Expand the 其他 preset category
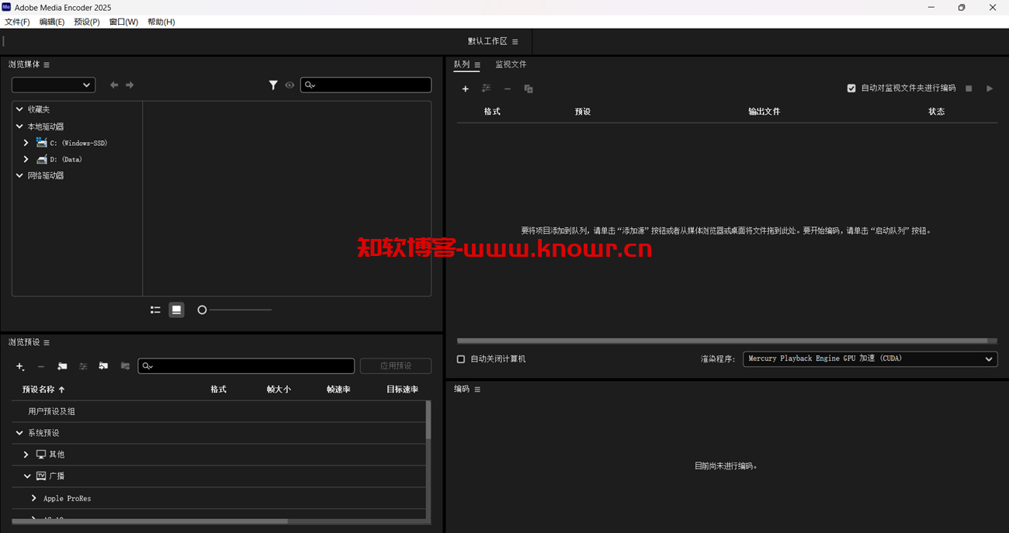This screenshot has width=1009, height=533. coord(26,455)
